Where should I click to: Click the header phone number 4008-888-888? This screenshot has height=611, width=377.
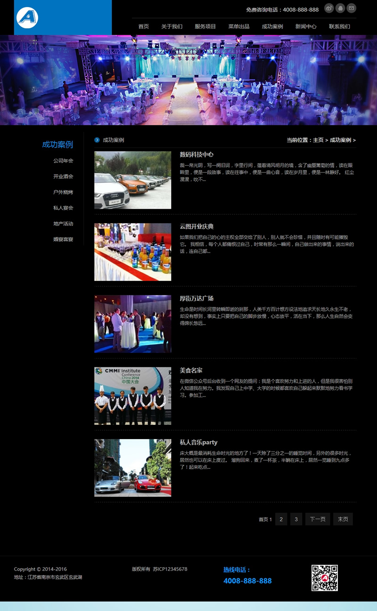click(301, 9)
